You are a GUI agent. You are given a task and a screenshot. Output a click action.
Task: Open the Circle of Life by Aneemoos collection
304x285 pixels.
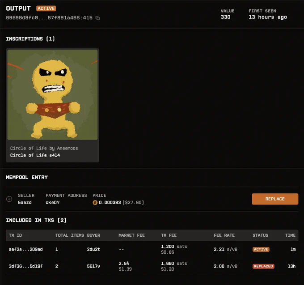coord(44,148)
